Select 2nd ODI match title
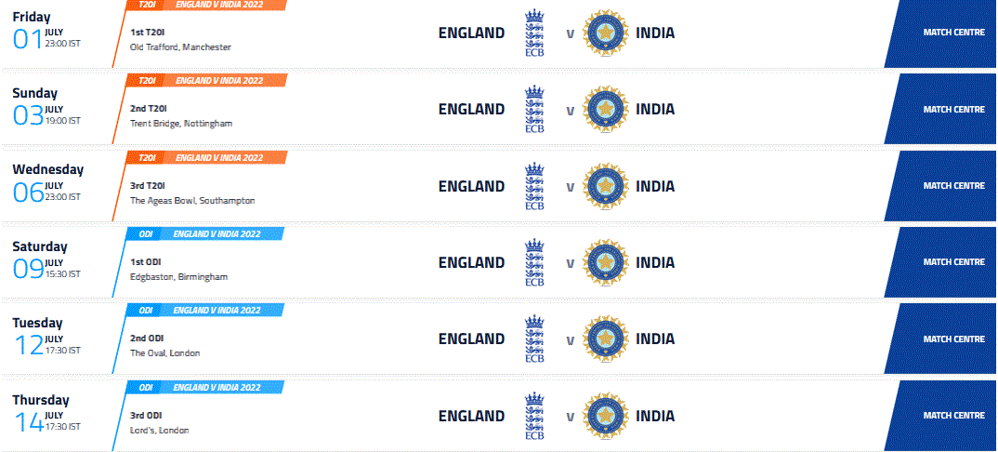 click(x=147, y=339)
